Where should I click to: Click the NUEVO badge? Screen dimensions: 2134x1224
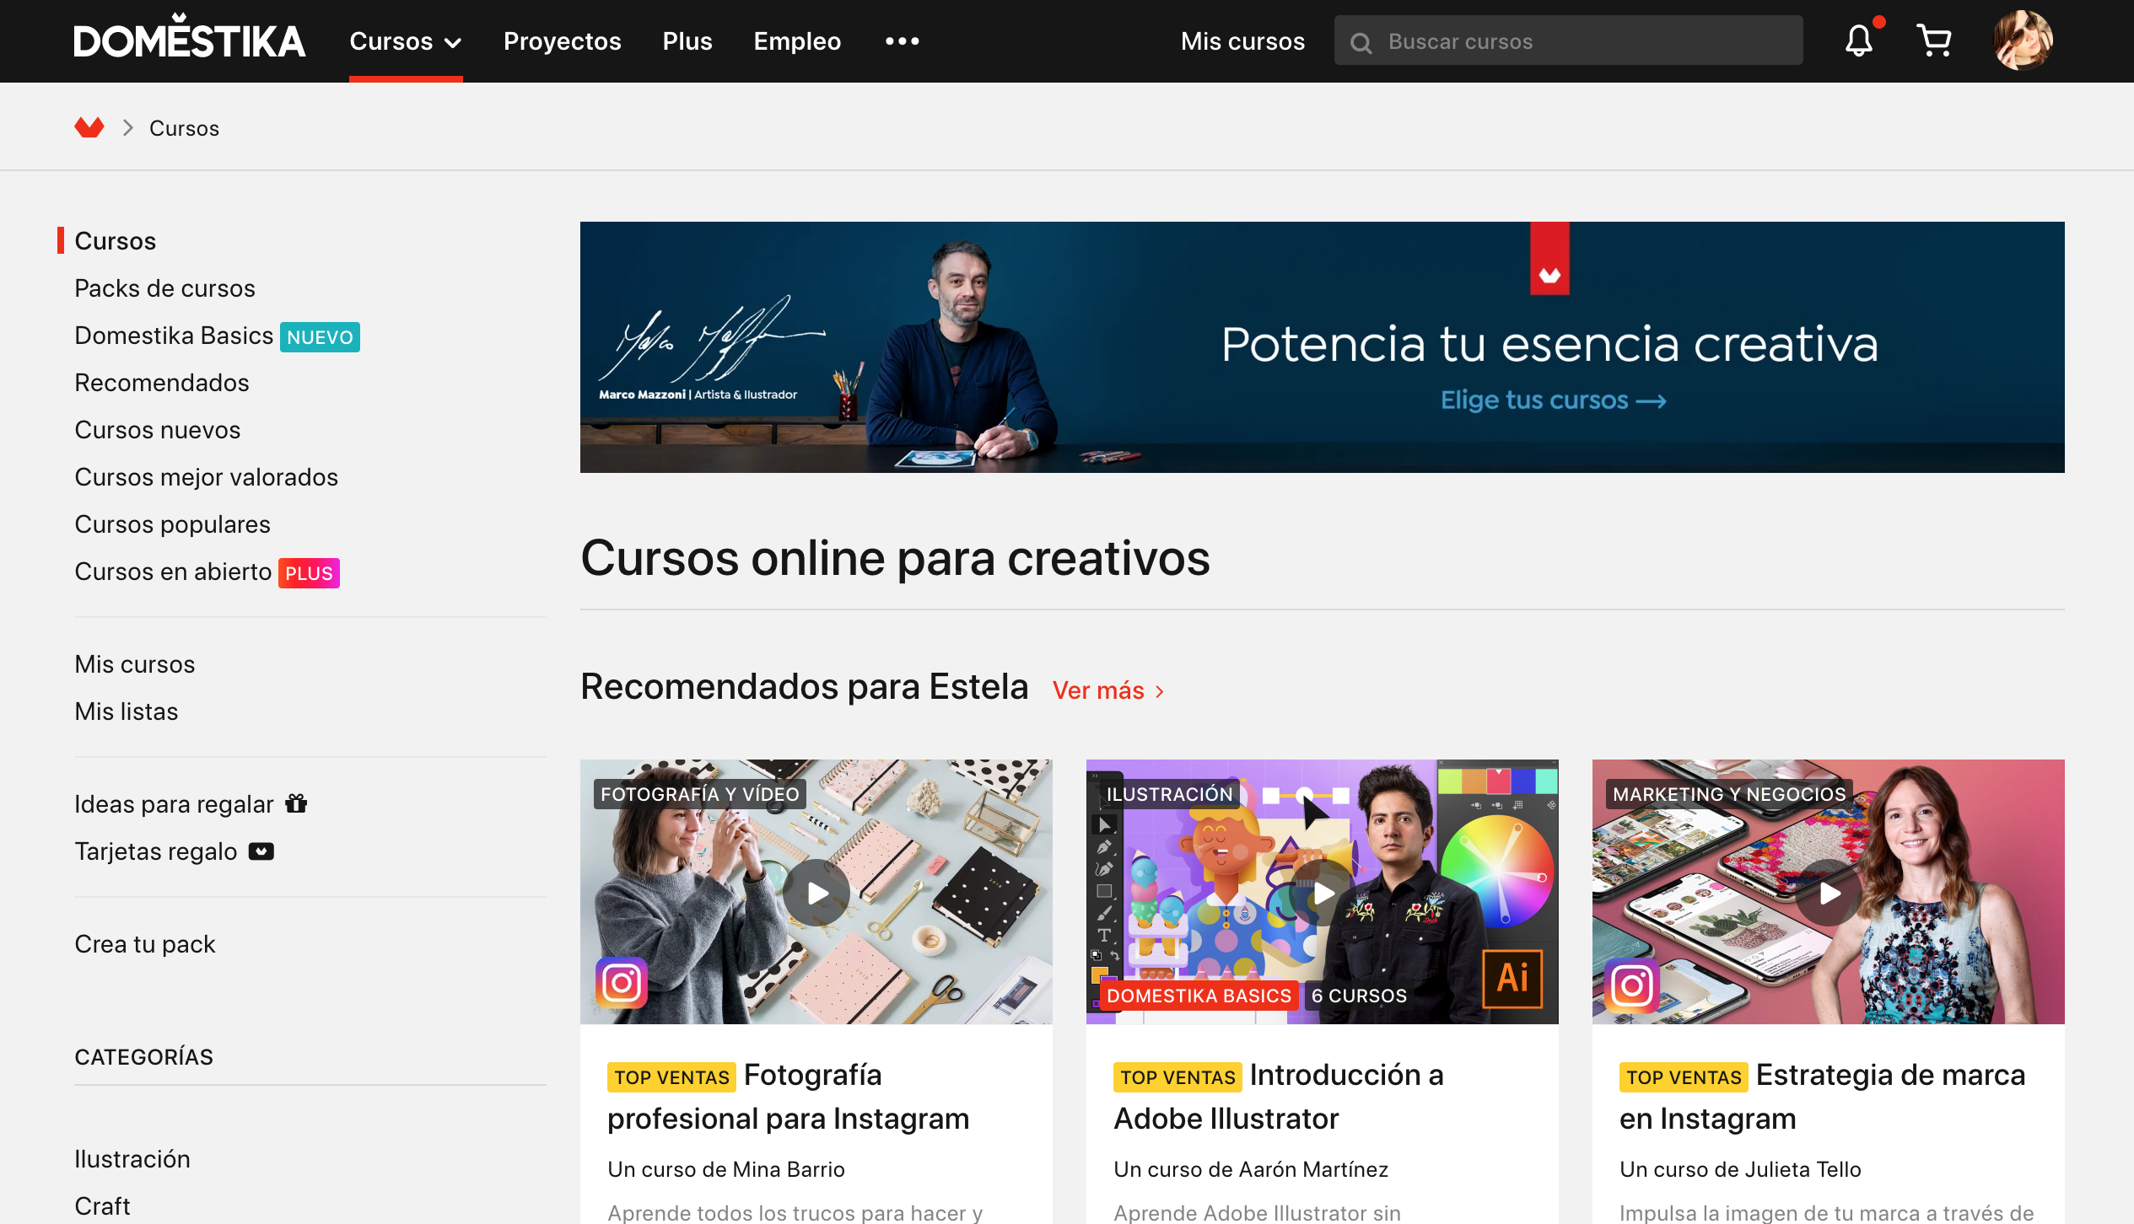click(x=320, y=337)
